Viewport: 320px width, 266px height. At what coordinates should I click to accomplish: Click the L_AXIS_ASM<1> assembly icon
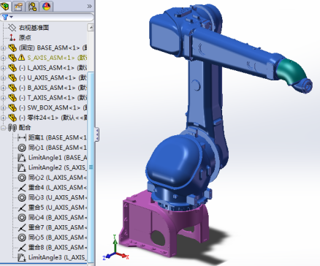[12, 68]
